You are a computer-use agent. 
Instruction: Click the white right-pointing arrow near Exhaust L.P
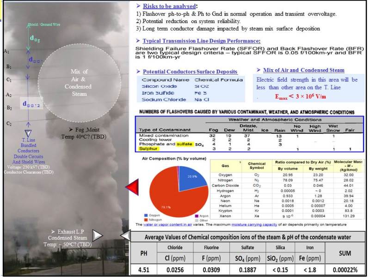point(97,235)
